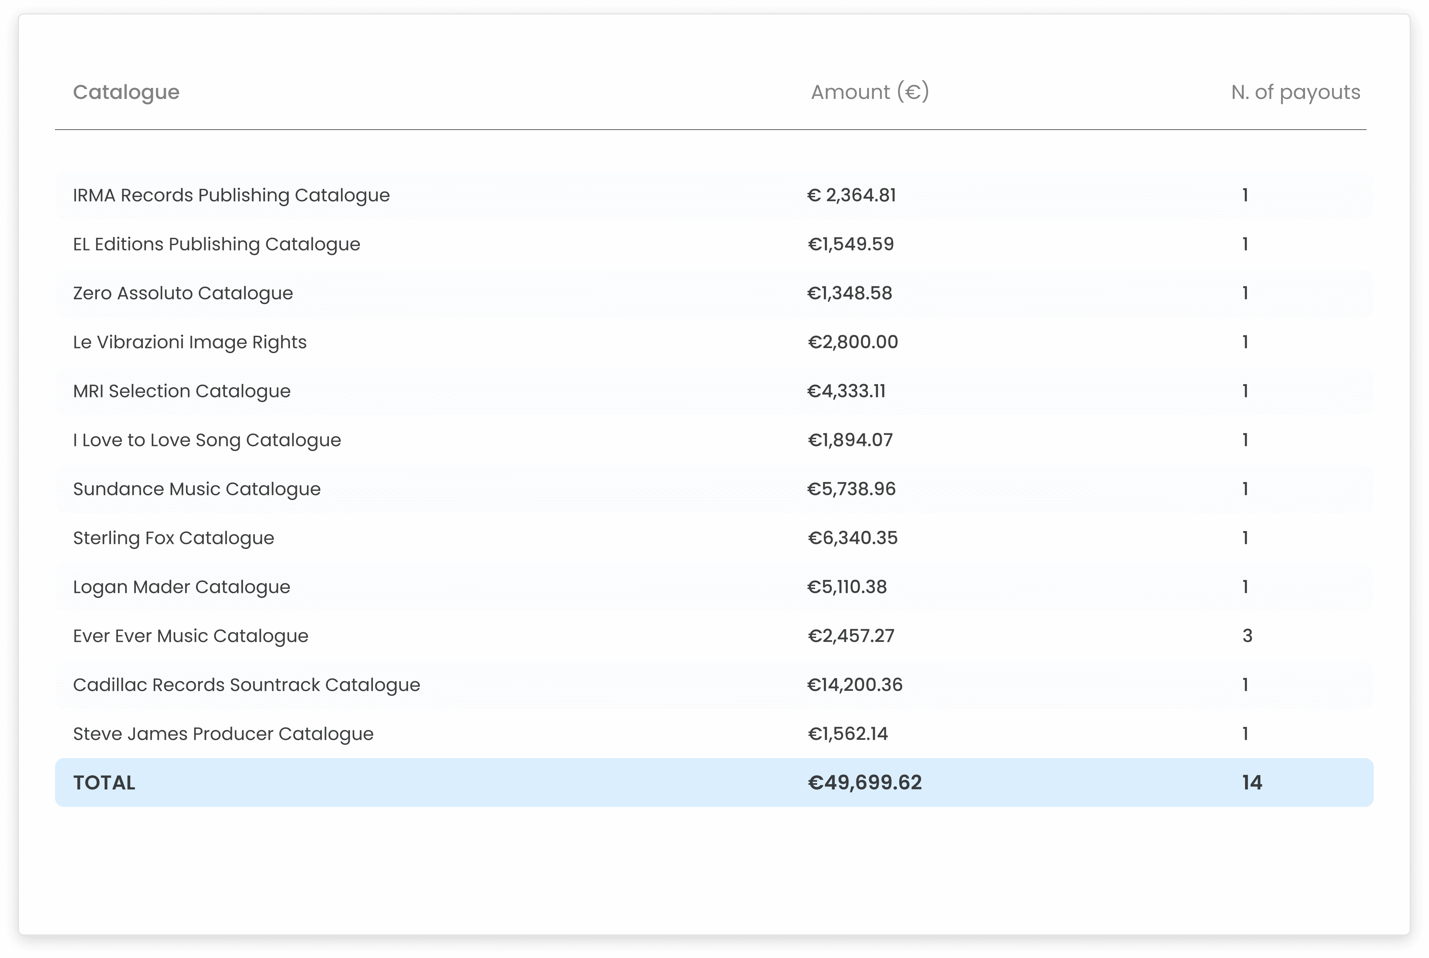Image resolution: width=1429 pixels, height=958 pixels.
Task: Click payout count for Sterling Fox Catalogue
Action: click(1245, 538)
